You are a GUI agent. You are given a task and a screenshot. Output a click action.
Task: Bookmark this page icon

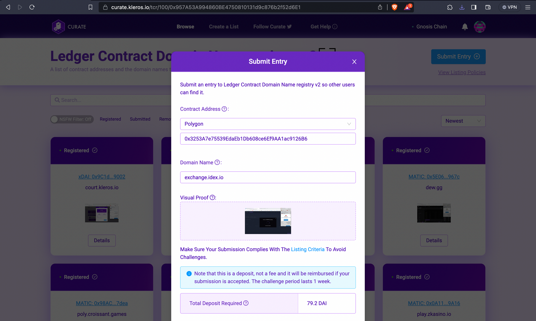pyautogui.click(x=90, y=7)
